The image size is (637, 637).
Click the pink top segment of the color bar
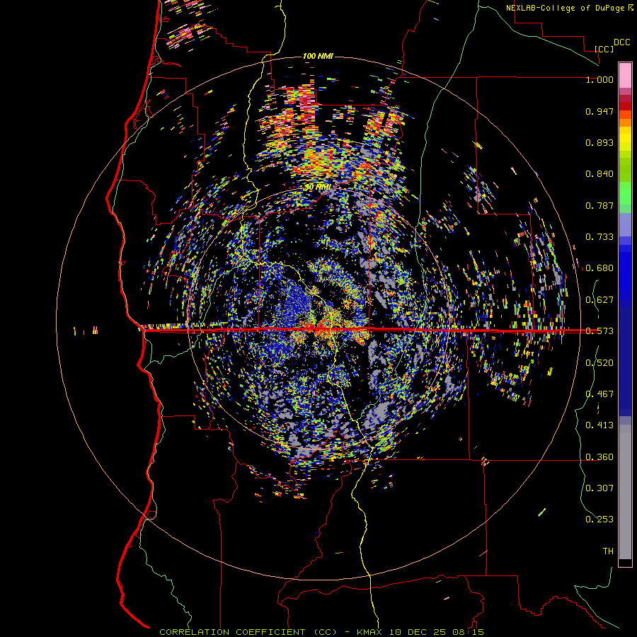click(x=625, y=75)
